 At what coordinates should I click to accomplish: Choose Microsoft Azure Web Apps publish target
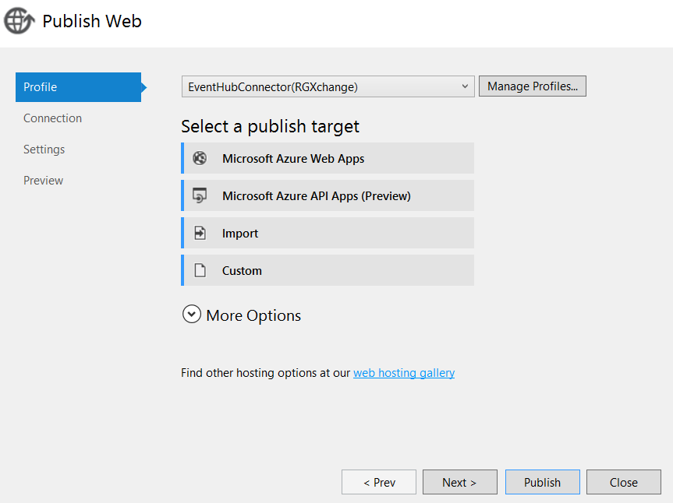(x=293, y=158)
